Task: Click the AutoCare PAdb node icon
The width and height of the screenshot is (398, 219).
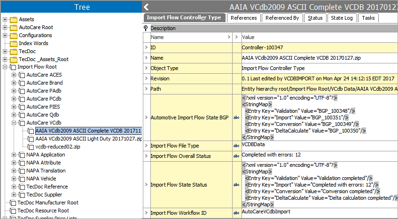Action: [22, 91]
